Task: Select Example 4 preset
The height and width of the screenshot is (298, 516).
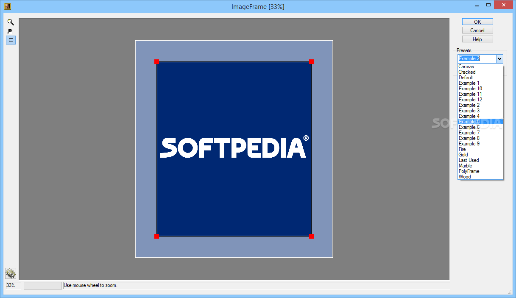Action: click(480, 116)
